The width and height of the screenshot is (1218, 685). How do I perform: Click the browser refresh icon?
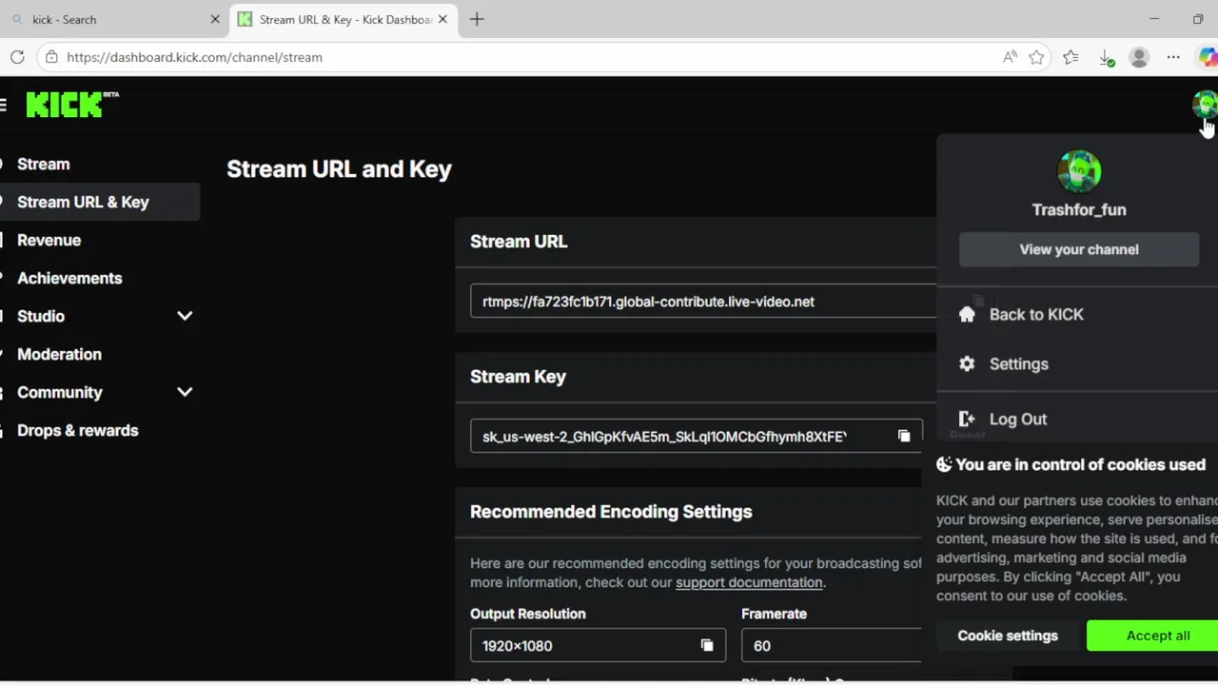tap(17, 57)
